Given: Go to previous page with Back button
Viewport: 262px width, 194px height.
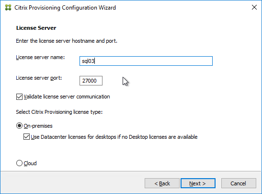Looking at the screenshot, I should click(x=162, y=183).
